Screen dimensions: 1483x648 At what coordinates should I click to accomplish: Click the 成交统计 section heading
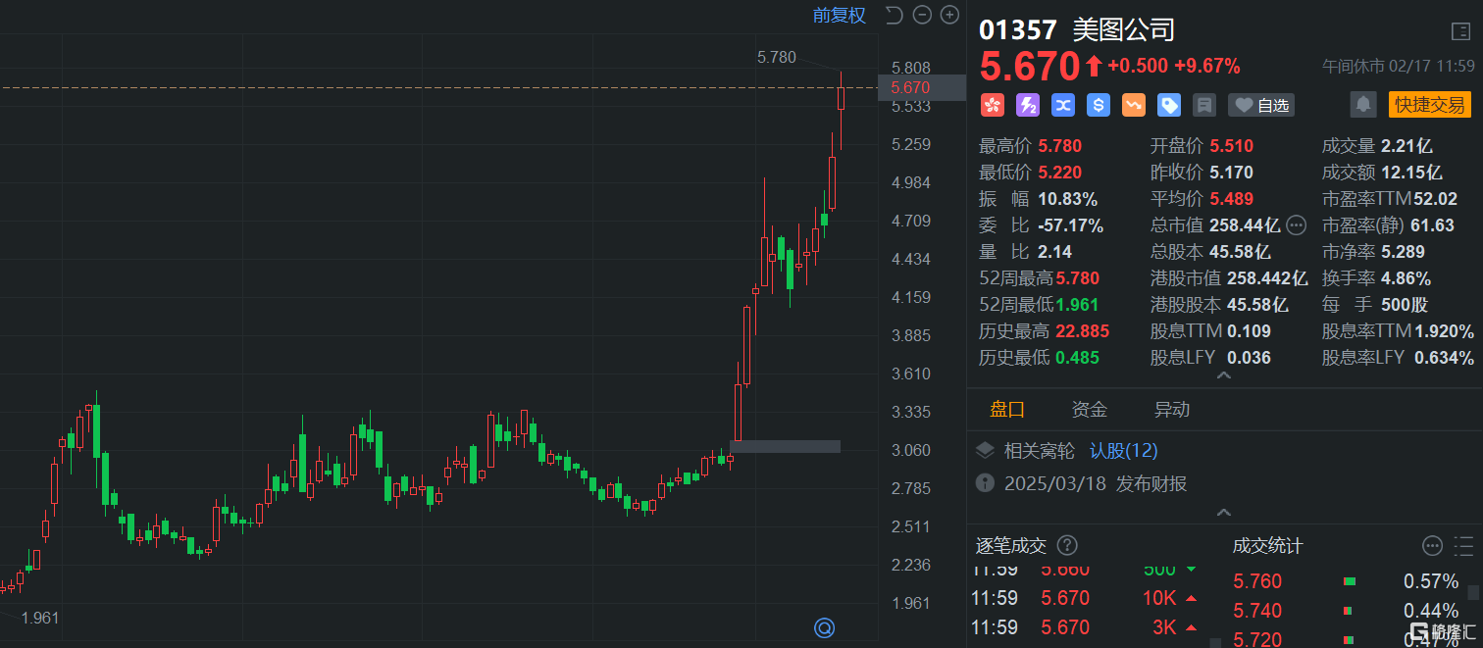pyautogui.click(x=1267, y=546)
